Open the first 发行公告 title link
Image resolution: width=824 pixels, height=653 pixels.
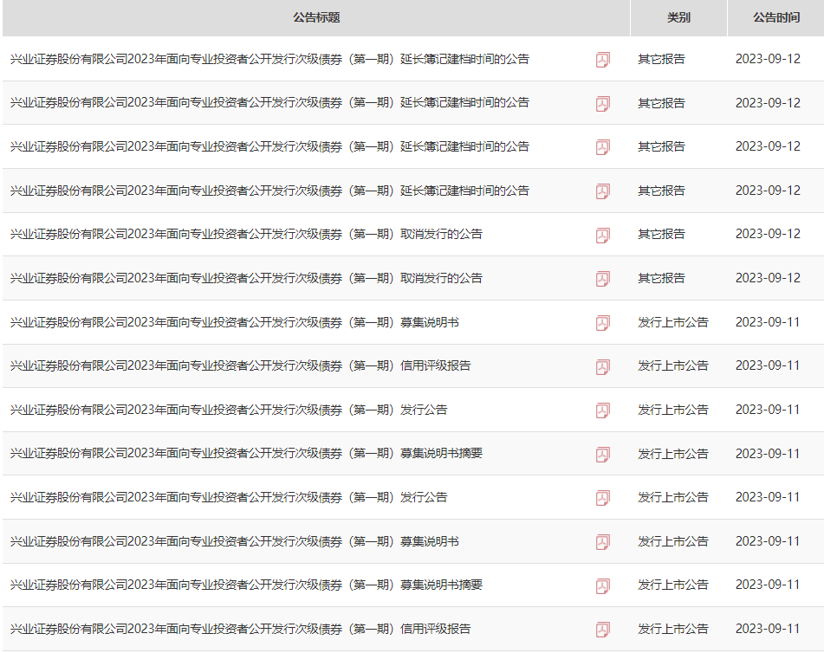coord(229,410)
